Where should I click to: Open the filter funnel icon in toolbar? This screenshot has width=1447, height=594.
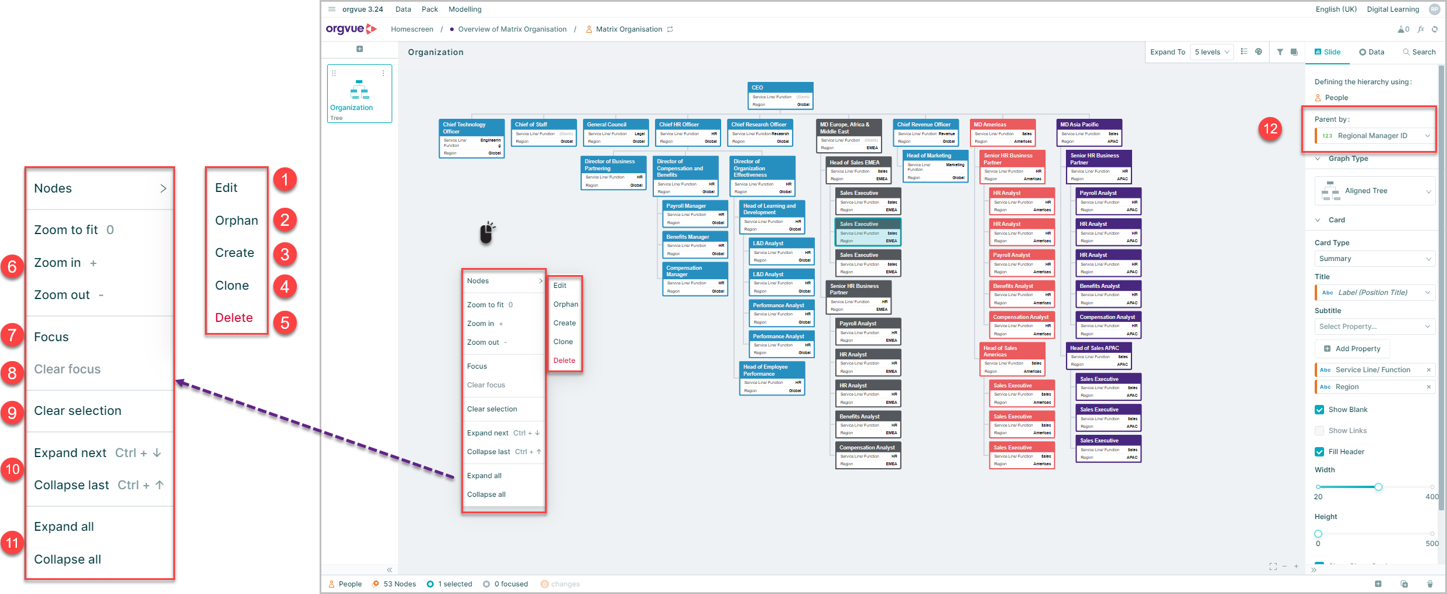(x=1280, y=52)
